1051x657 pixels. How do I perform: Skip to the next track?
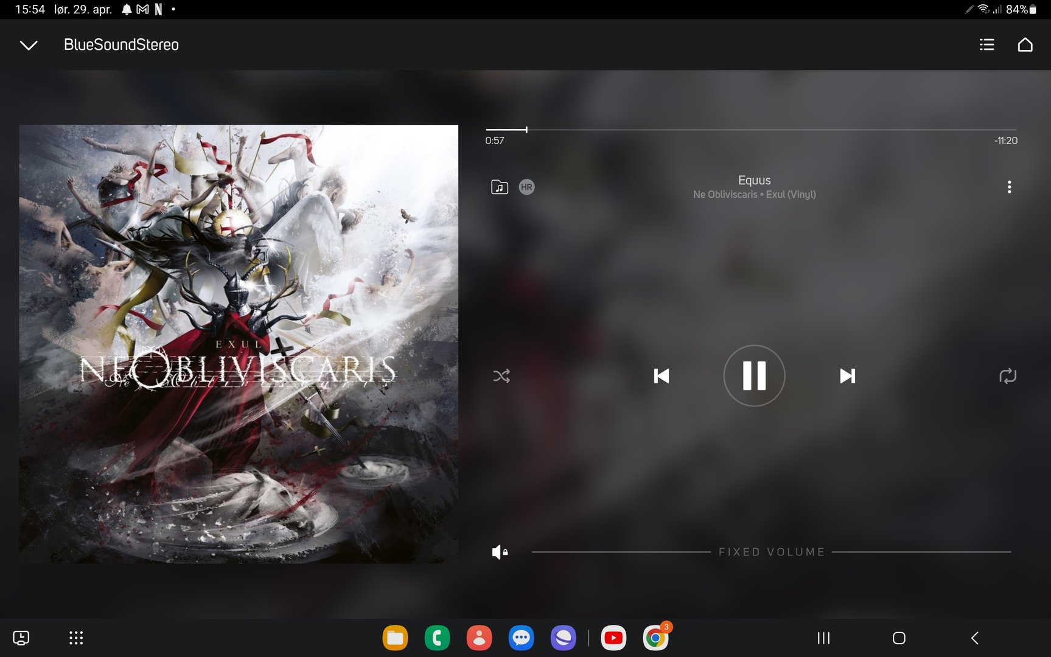847,376
